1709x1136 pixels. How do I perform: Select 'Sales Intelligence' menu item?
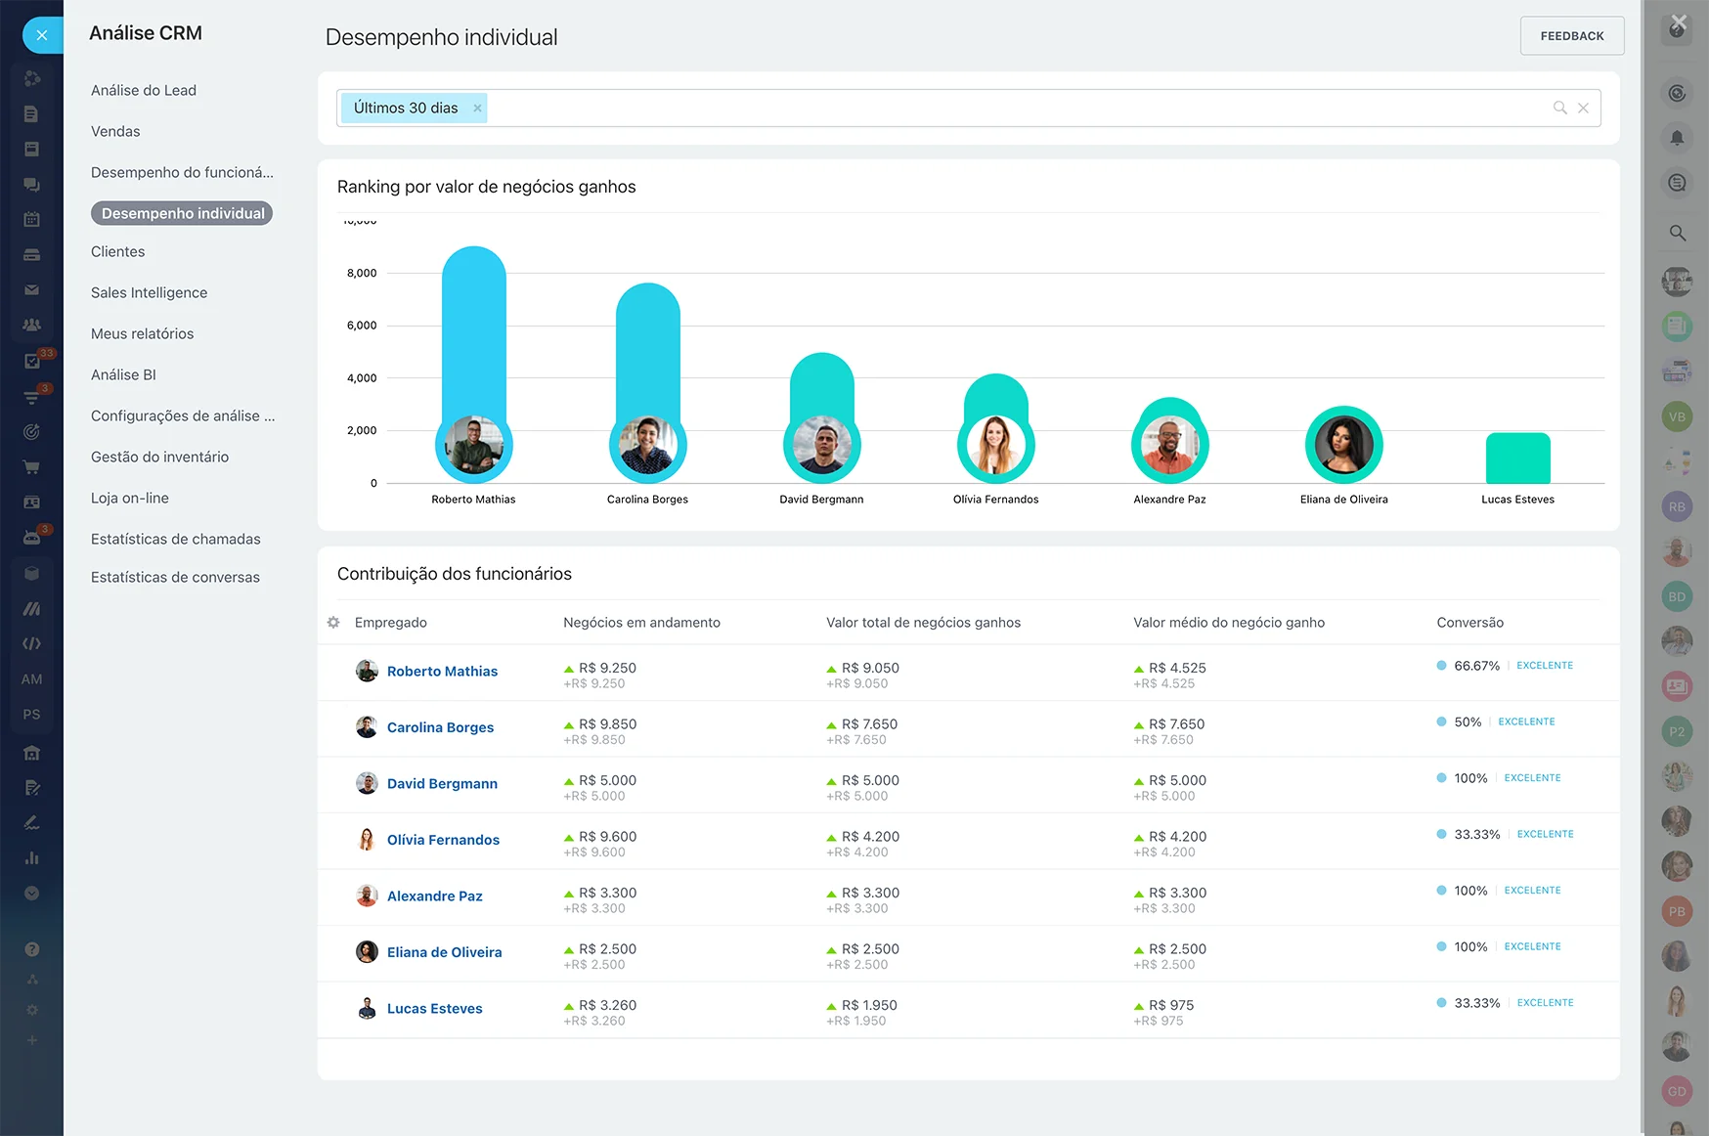click(149, 292)
